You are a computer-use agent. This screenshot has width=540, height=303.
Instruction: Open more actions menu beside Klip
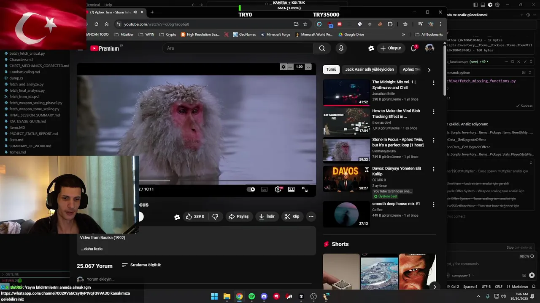311,216
